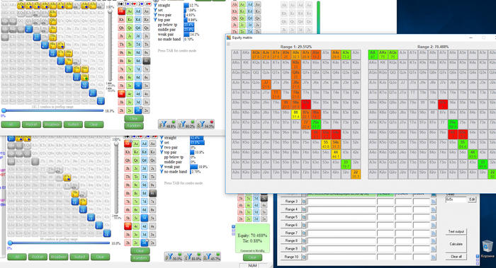Deselect the red 4h card in upper card grid
The image size is (496, 268).
(121, 94)
